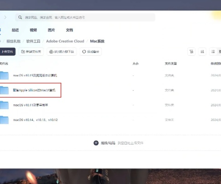
Task: Open folder macOS v10.15及更高版本计算机
Action: (x=35, y=75)
